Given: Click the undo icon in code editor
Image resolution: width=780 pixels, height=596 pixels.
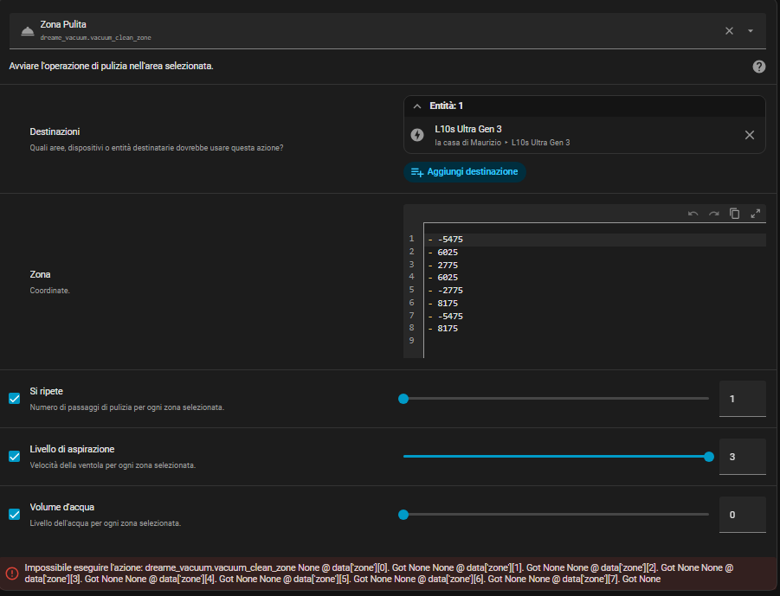Looking at the screenshot, I should (x=693, y=214).
